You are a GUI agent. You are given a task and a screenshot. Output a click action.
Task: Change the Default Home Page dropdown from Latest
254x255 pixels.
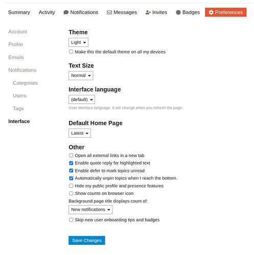coord(80,133)
